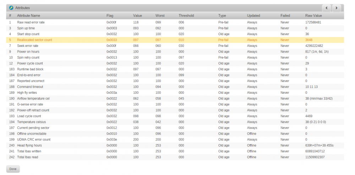Select the Runtime bad block row
Image resolution: width=355 pixels, height=175 pixels.
tap(175, 69)
